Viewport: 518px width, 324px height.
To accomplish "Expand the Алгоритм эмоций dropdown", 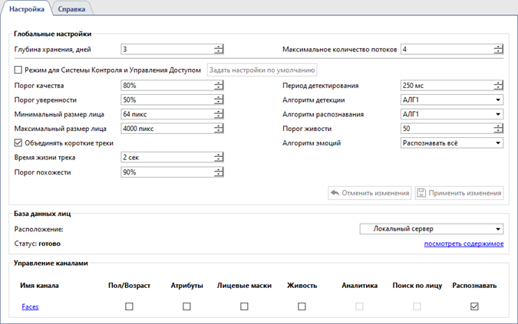I will 497,142.
